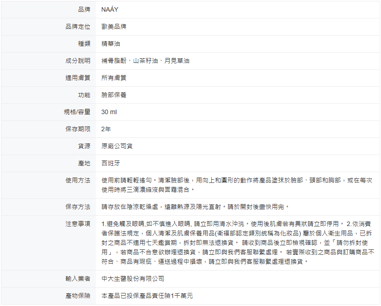Select the importer name 中大生醫股份有限公司
381x306 pixels.
pos(133,279)
